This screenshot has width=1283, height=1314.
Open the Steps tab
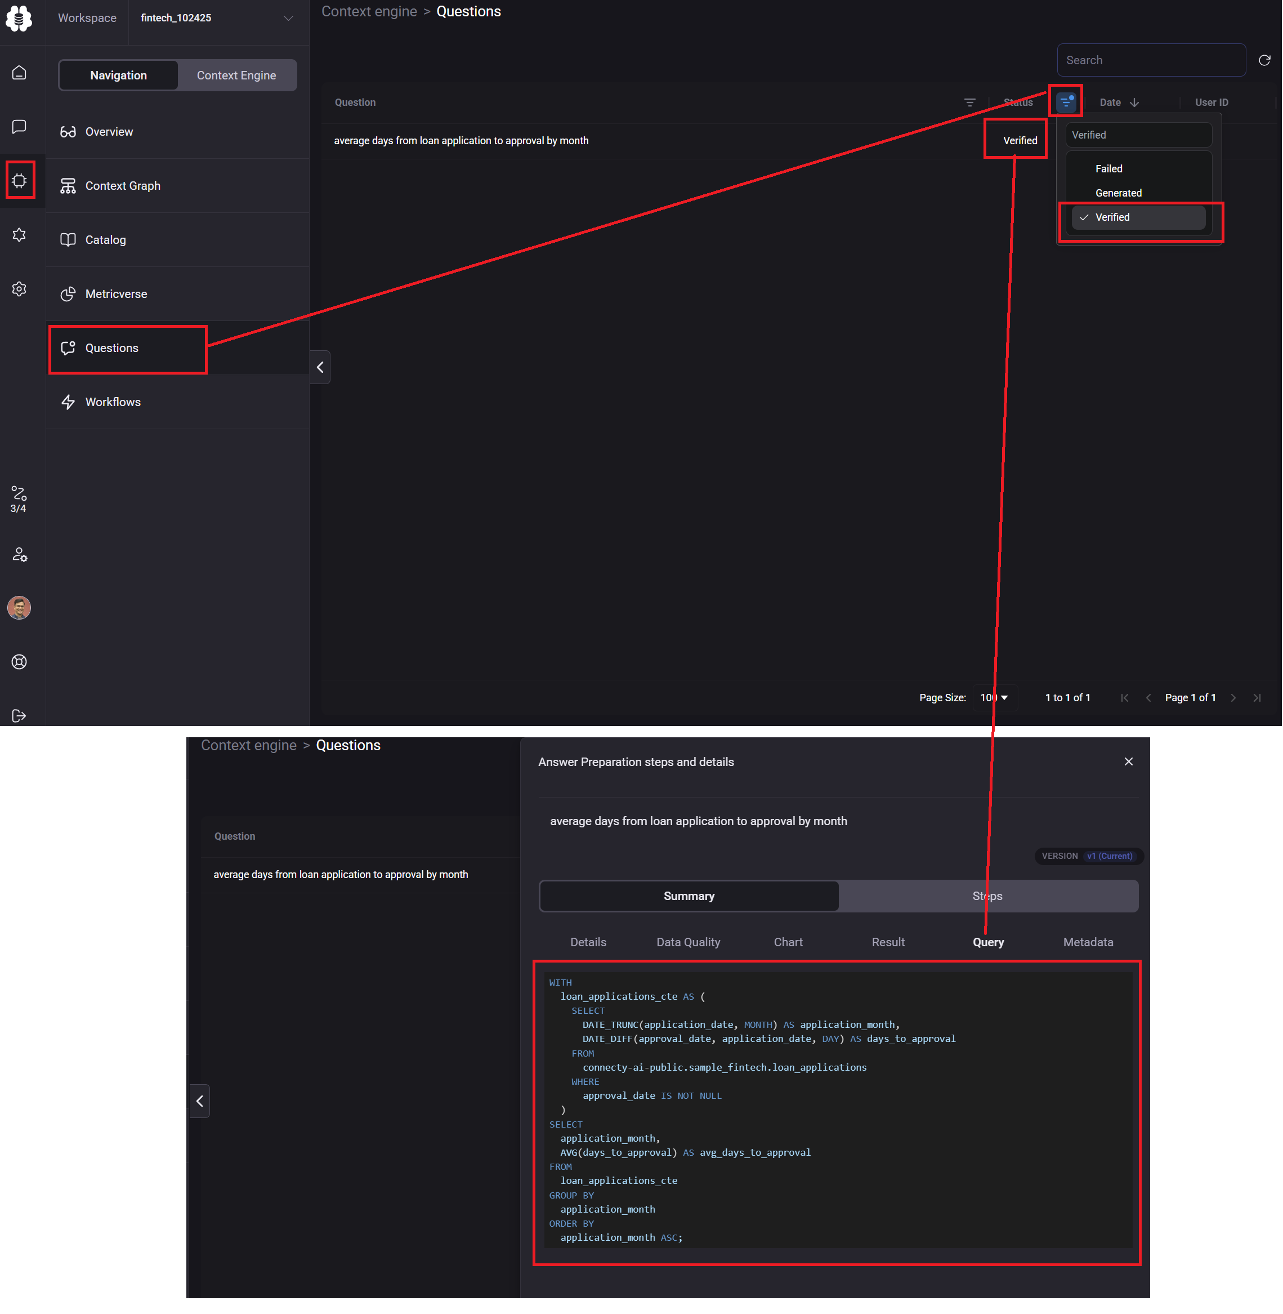[987, 896]
